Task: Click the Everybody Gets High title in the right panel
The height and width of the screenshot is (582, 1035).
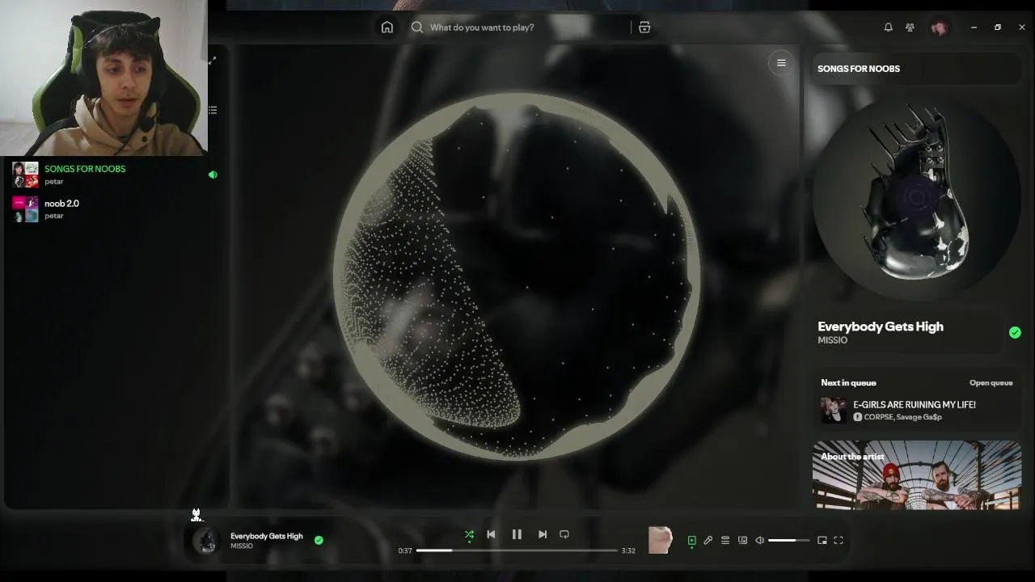Action: click(881, 327)
